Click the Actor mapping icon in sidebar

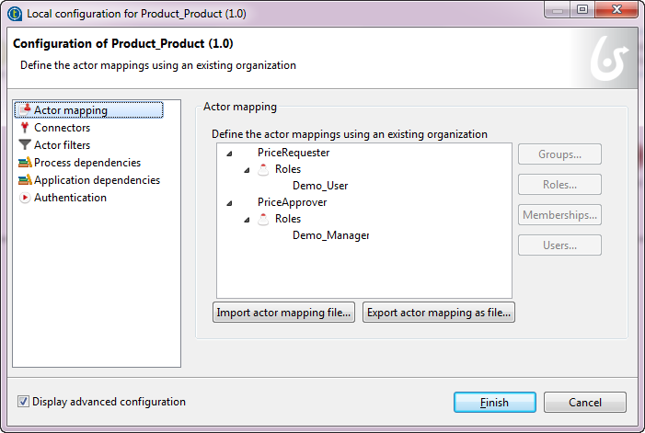point(25,110)
